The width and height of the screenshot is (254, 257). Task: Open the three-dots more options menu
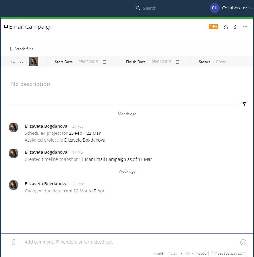pyautogui.click(x=245, y=27)
